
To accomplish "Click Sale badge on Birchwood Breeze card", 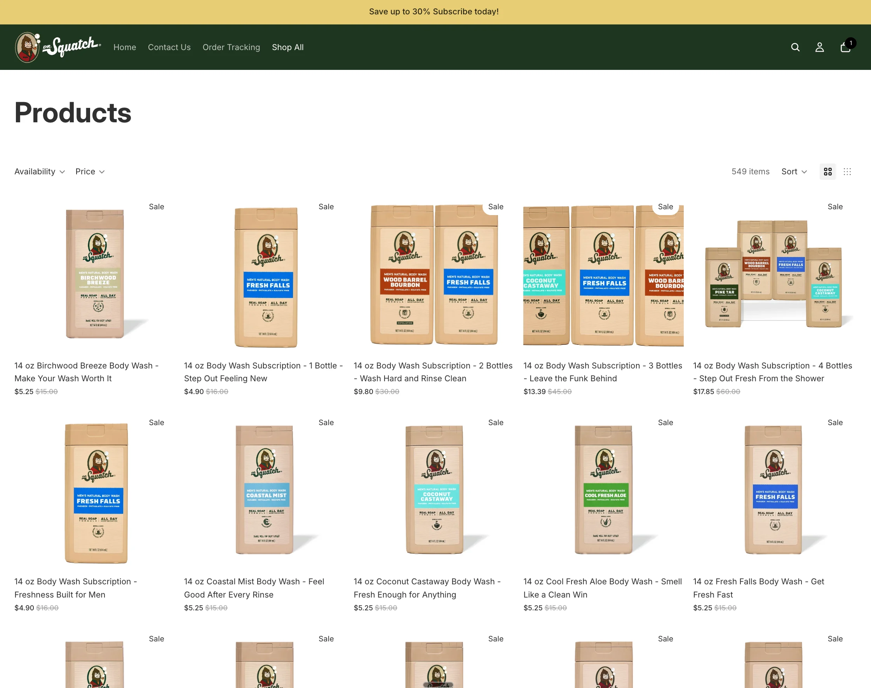I will 157,207.
